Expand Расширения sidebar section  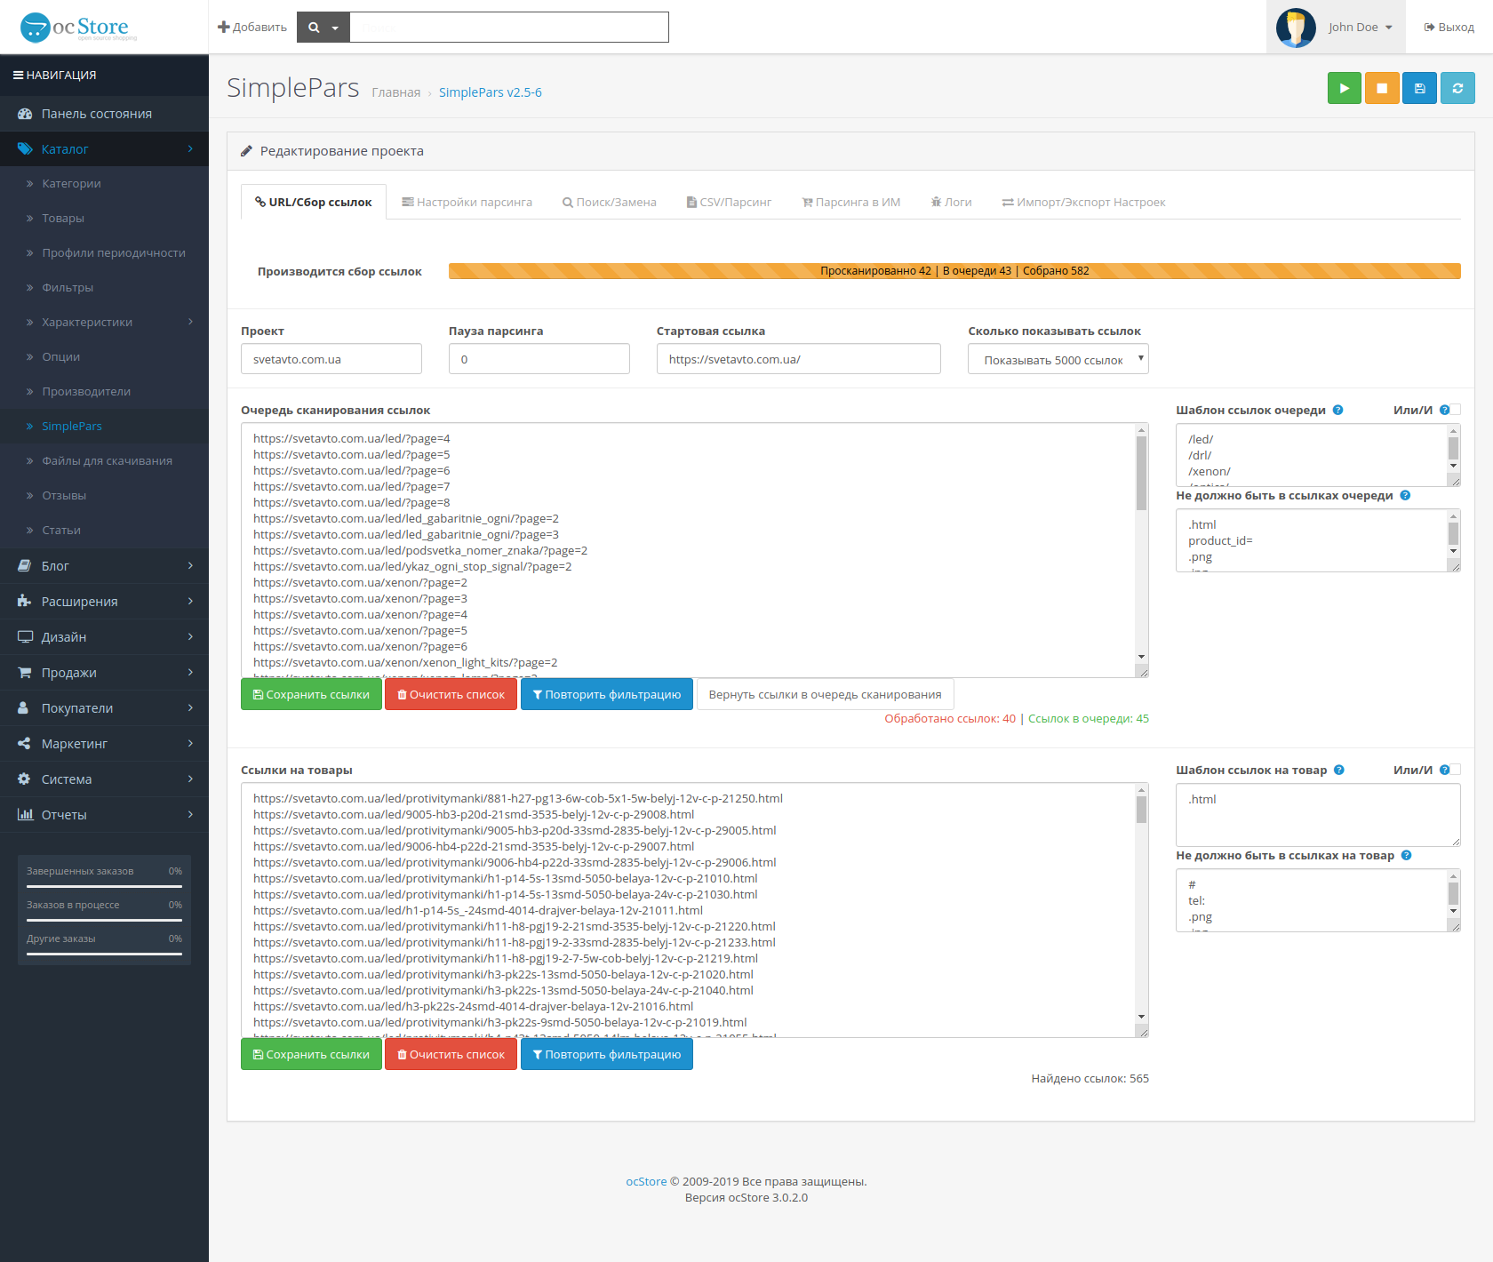pyautogui.click(x=104, y=602)
